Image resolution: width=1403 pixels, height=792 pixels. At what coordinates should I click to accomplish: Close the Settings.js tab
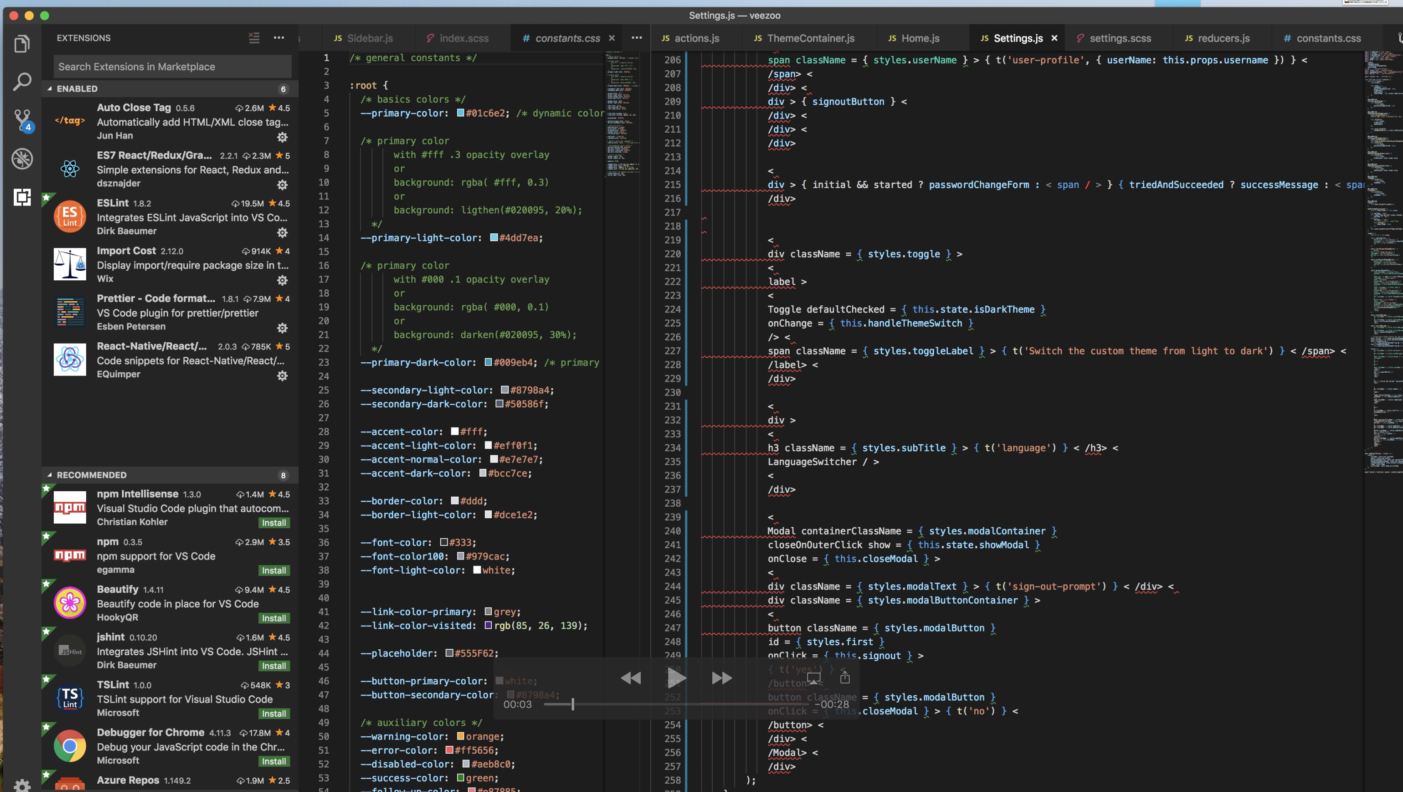point(1054,38)
